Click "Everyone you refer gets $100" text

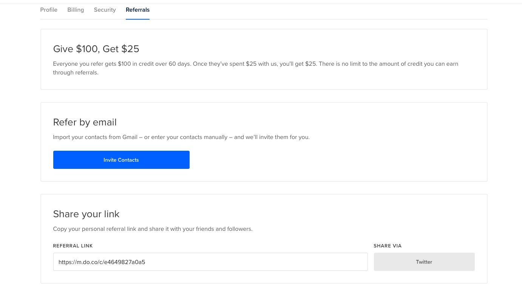click(92, 64)
